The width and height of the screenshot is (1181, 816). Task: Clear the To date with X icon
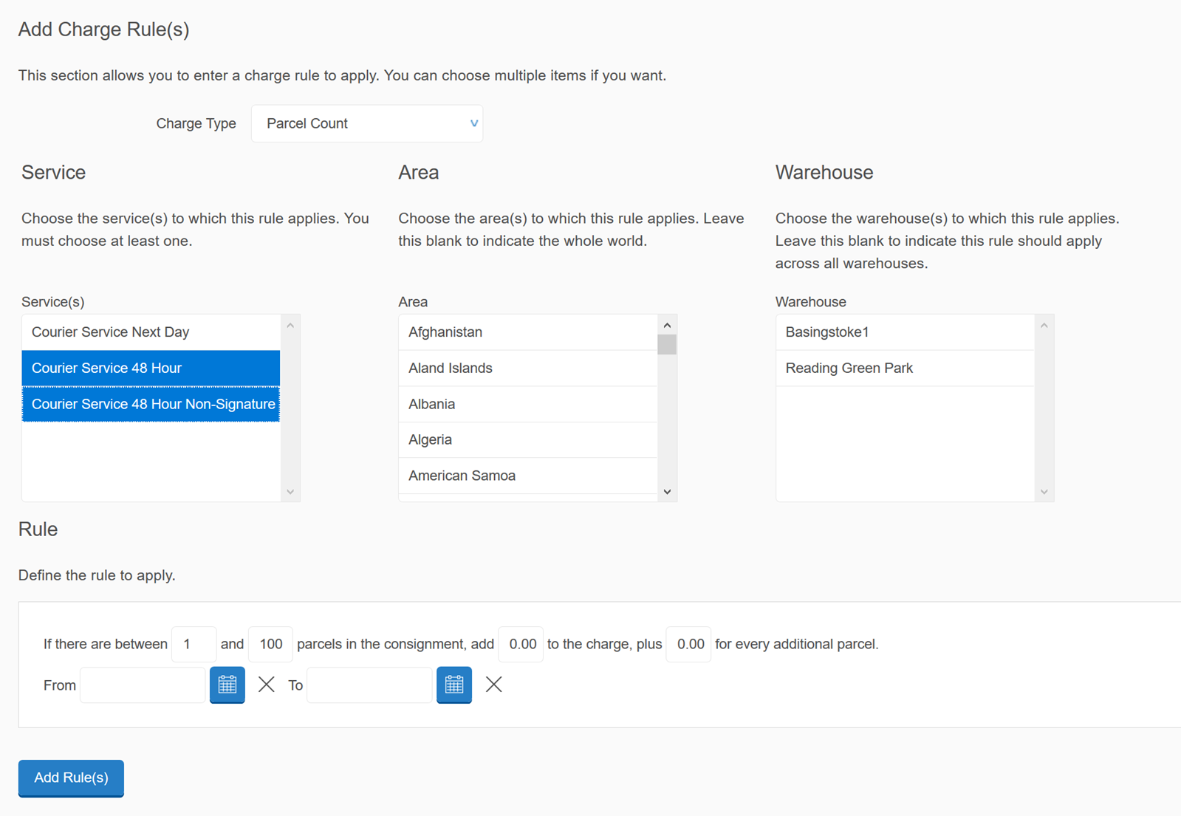[494, 685]
